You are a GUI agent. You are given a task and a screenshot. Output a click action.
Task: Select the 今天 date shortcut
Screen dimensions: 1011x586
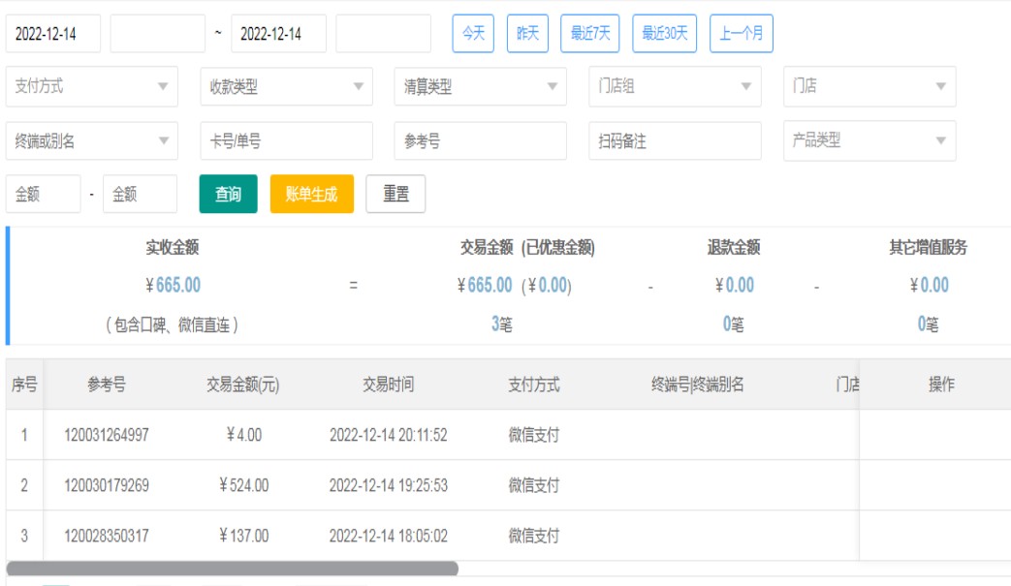[473, 34]
